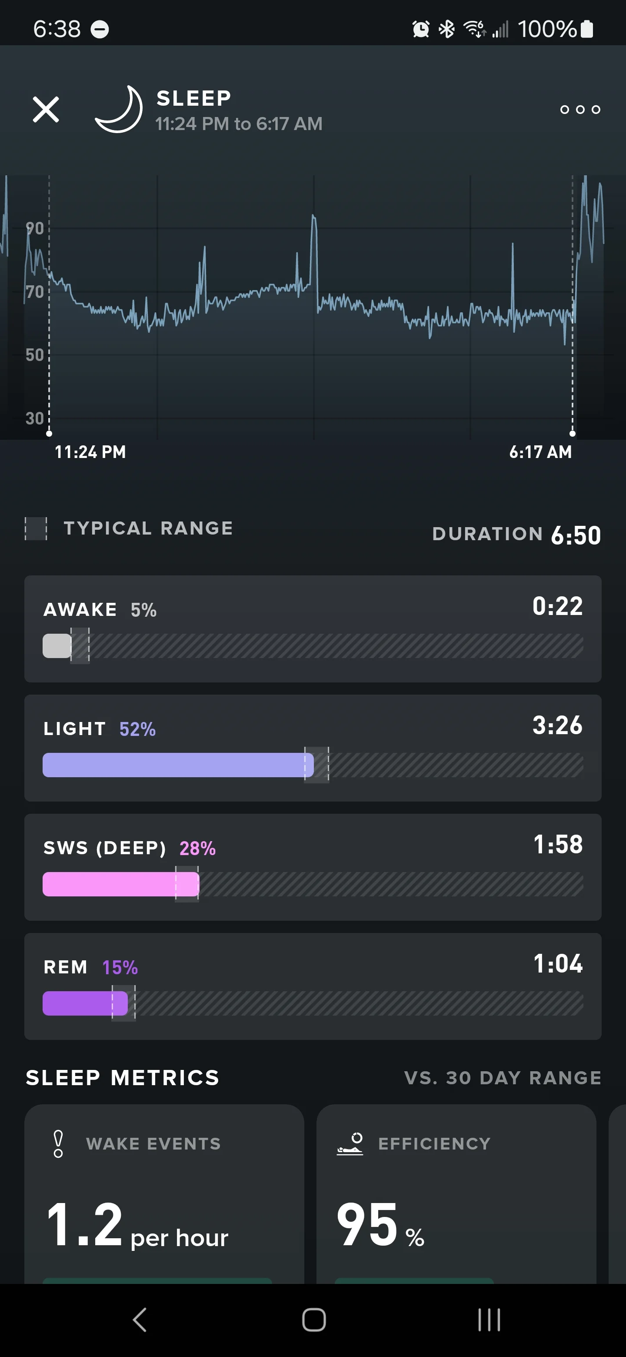Tap the REM 15% purple bar
626x1357 pixels.
click(x=85, y=1003)
